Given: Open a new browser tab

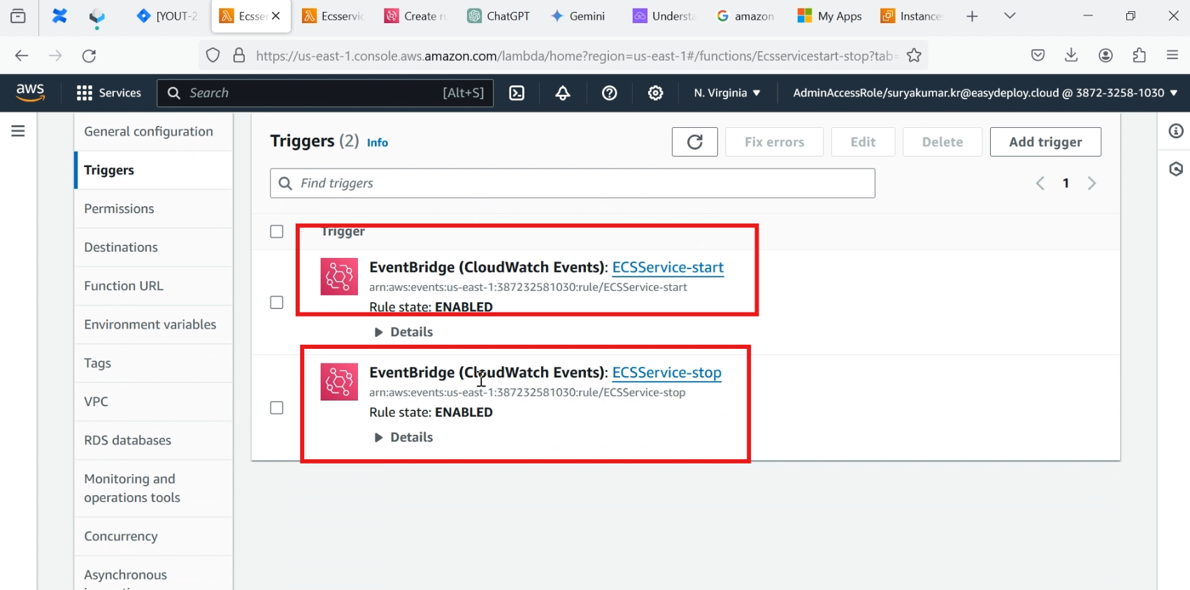Looking at the screenshot, I should (972, 16).
